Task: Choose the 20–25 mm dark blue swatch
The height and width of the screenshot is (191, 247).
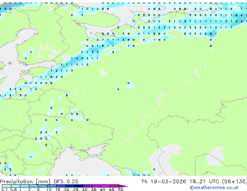Action: click(x=70, y=186)
